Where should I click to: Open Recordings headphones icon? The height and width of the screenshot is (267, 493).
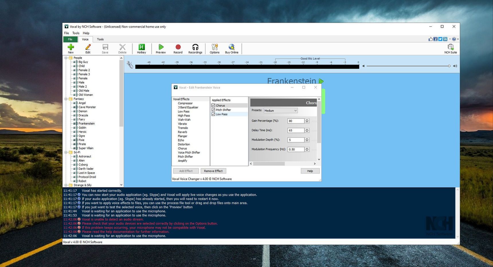[195, 47]
